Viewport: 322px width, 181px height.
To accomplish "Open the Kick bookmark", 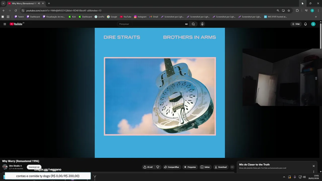I will (x=72, y=17).
